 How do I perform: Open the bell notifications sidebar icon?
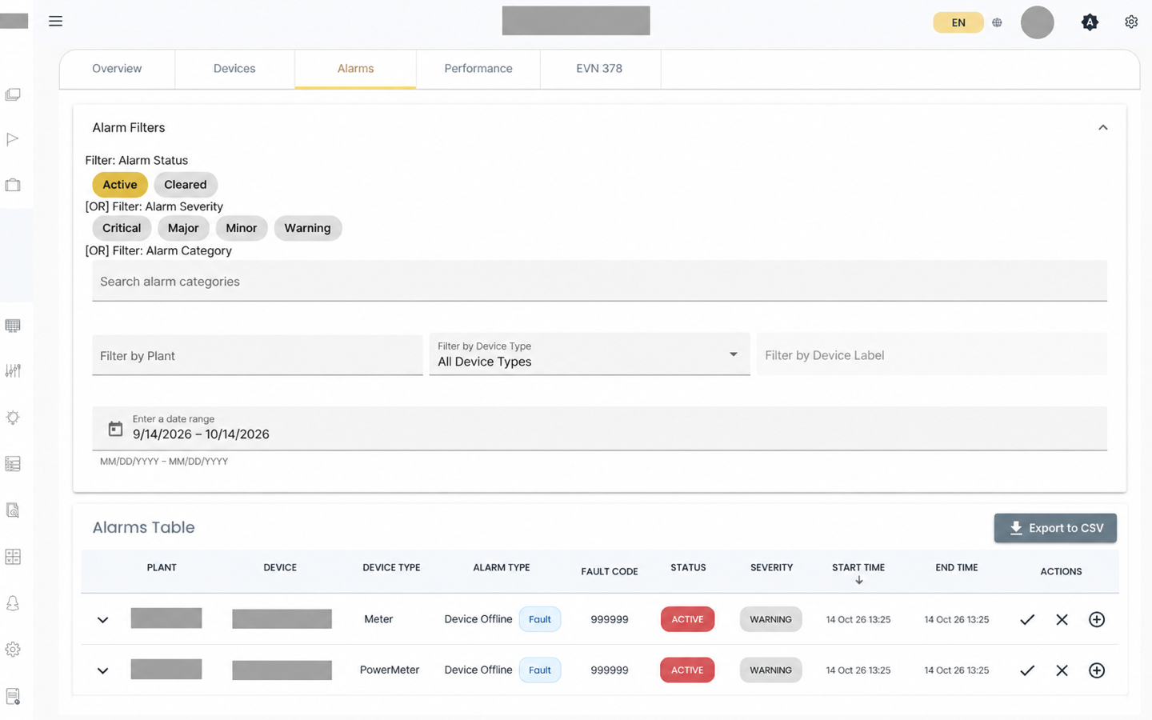click(13, 603)
